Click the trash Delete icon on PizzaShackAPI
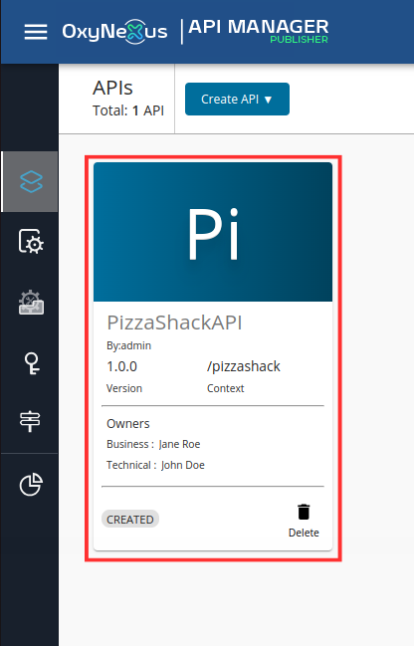The height and width of the screenshot is (646, 414). coord(304,512)
